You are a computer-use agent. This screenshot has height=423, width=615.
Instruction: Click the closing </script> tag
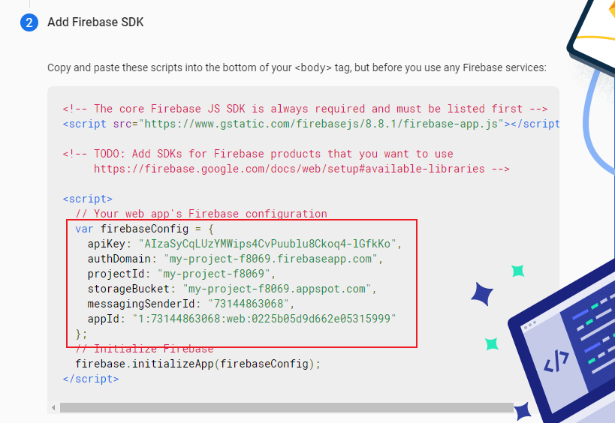click(91, 379)
